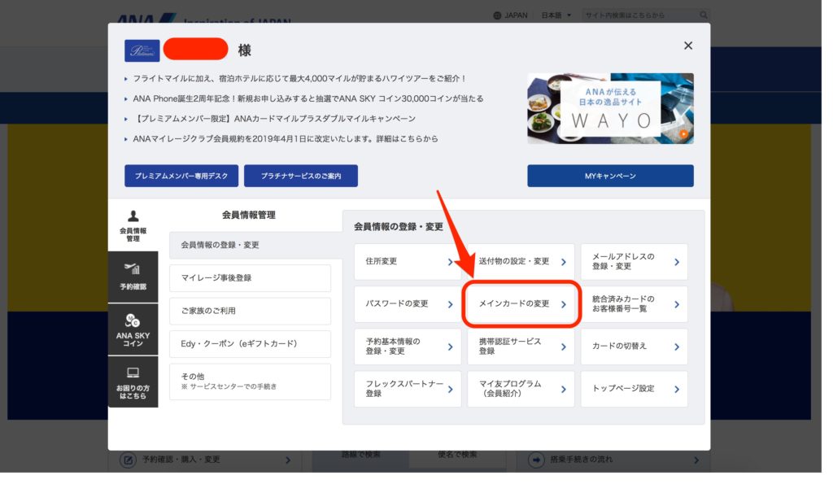833x484 pixels.
Task: Select 会員情報の登録・変更 in left menu
Action: point(255,245)
